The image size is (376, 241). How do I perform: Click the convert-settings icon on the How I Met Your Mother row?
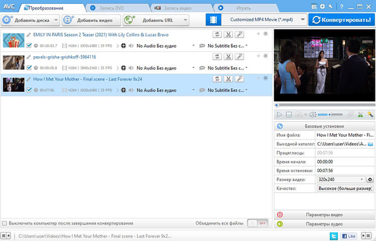[217, 79]
